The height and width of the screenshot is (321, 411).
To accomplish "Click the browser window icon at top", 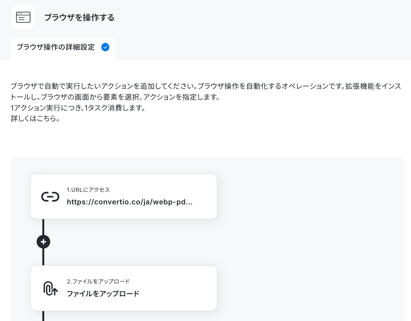I will coord(23,17).
